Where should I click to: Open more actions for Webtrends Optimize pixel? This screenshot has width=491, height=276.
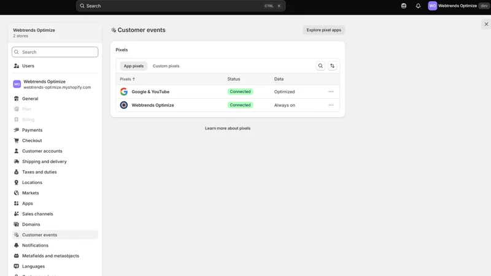point(331,105)
